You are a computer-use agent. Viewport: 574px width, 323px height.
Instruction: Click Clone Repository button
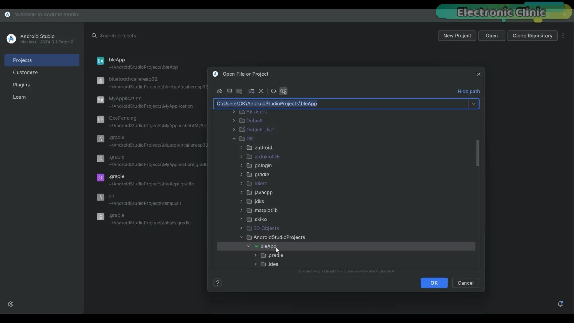point(532,36)
